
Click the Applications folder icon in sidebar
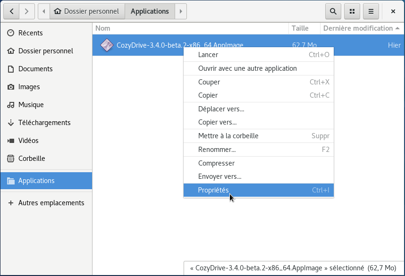pyautogui.click(x=10, y=181)
